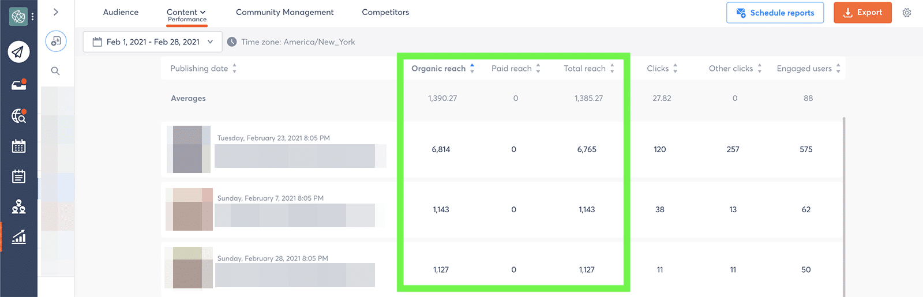Open the analytics bar chart icon
This screenshot has height=297, width=923.
click(18, 237)
